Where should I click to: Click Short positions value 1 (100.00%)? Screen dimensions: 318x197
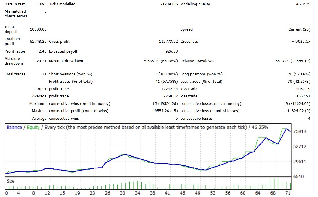tap(166, 74)
